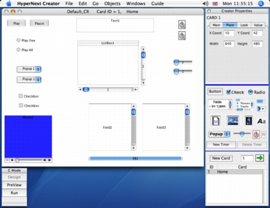This screenshot has width=270, height=208.
Task: Switch to PreView mode
Action: click(x=14, y=185)
